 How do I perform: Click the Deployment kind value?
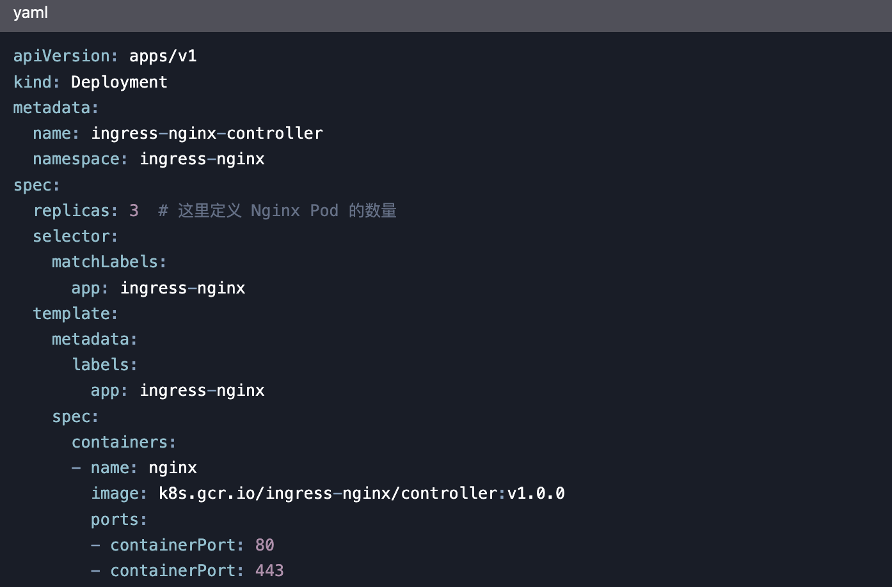click(119, 82)
